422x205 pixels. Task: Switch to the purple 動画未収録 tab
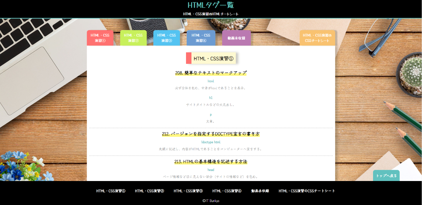236,38
